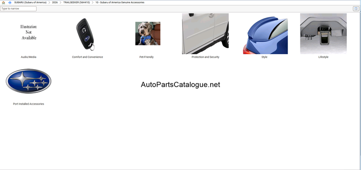Open the key fob Comfort and Convenience thumbnail
361x170 pixels.
coord(85,34)
